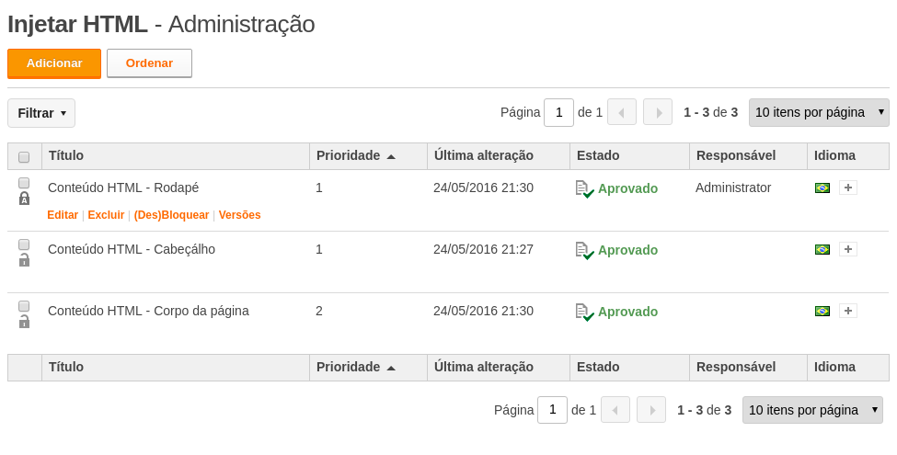The image size is (897, 455).
Task: Open bottom items per page dropdown
Action: point(812,410)
